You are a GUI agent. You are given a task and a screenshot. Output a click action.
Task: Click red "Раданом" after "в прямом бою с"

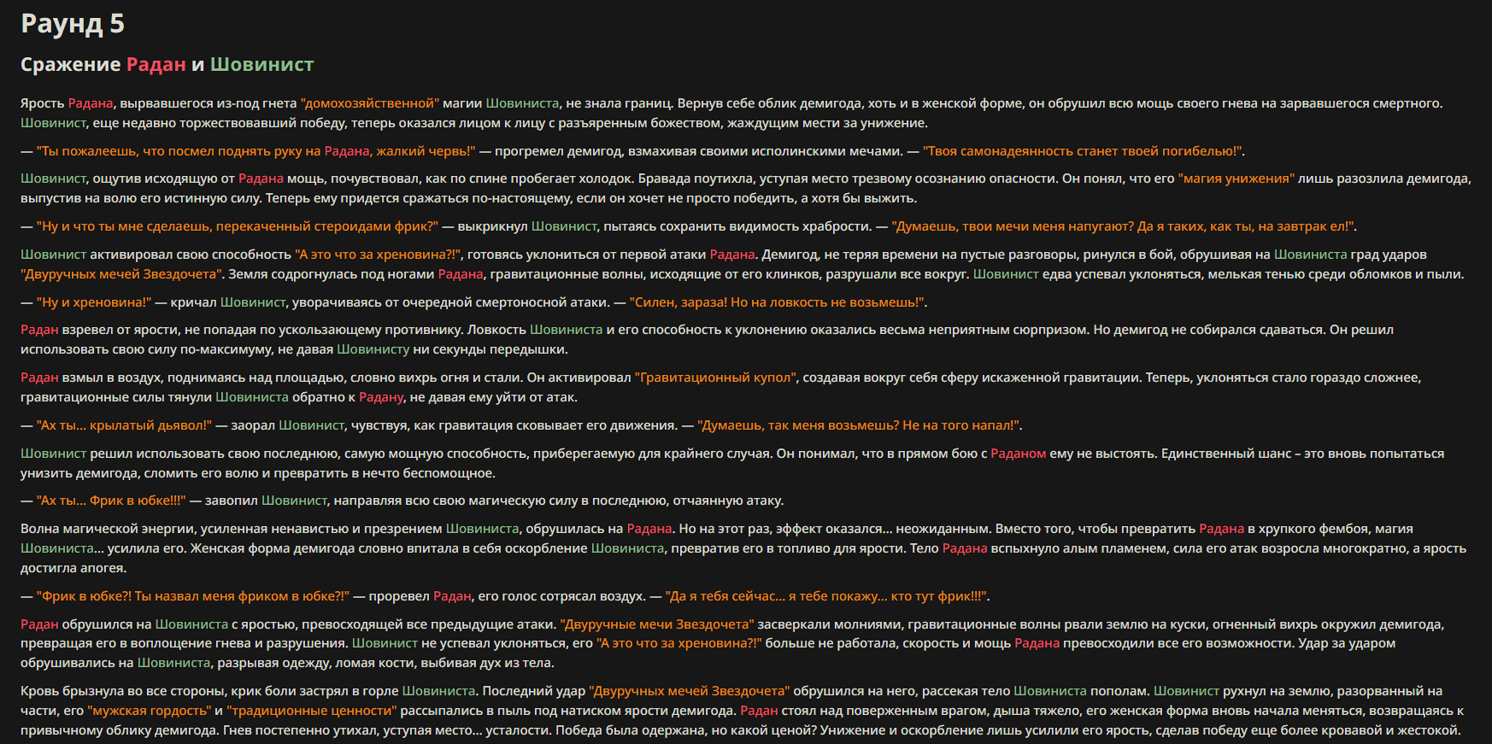[1019, 454]
